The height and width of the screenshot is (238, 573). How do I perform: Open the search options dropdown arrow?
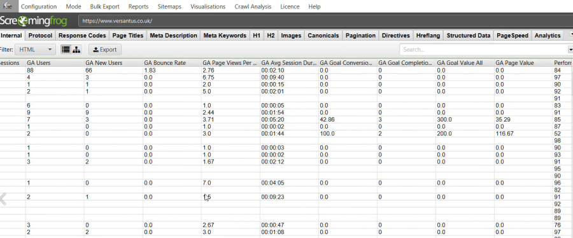[570, 50]
